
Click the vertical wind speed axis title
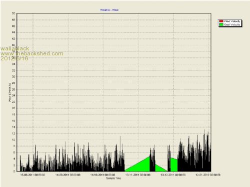click(10, 93)
